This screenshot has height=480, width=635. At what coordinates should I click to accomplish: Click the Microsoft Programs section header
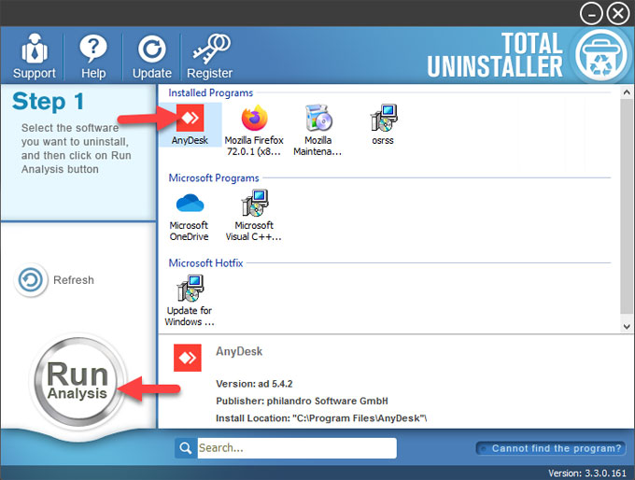click(x=214, y=177)
